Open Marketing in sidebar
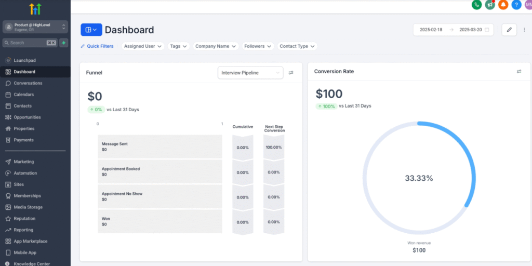 pyautogui.click(x=35, y=162)
